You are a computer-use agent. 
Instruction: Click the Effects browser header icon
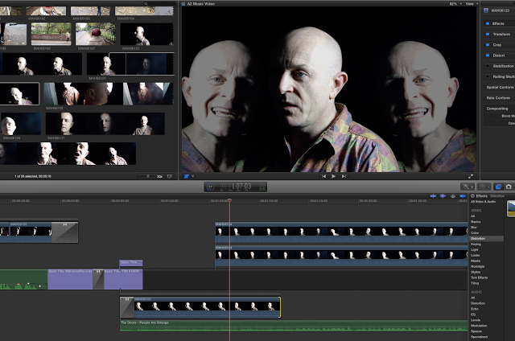472,196
